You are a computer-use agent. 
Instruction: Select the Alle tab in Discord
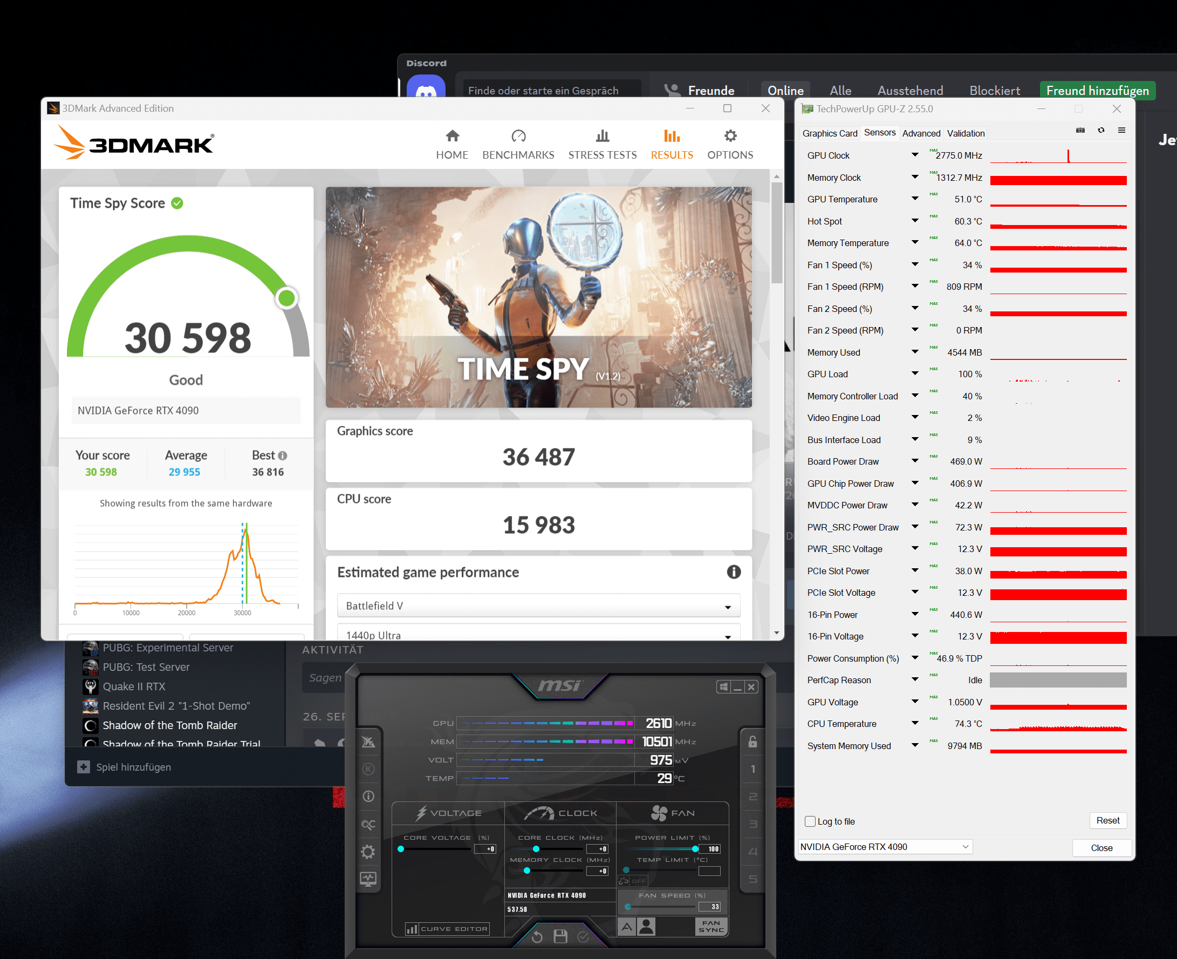pos(840,90)
